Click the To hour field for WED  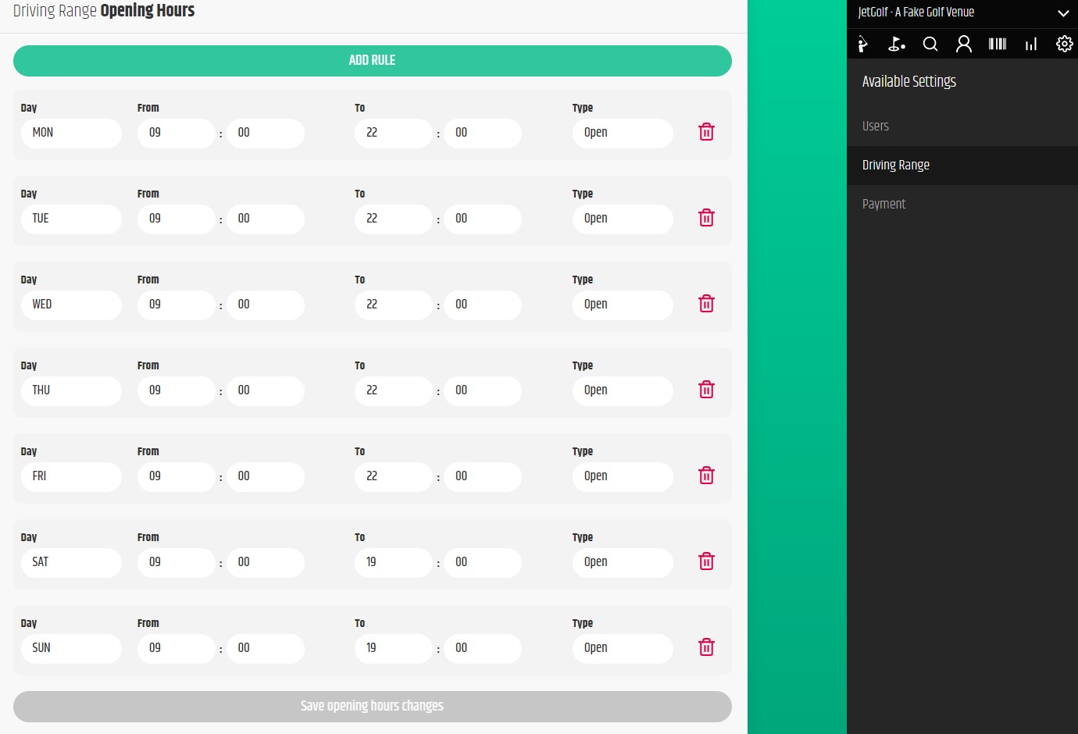393,305
